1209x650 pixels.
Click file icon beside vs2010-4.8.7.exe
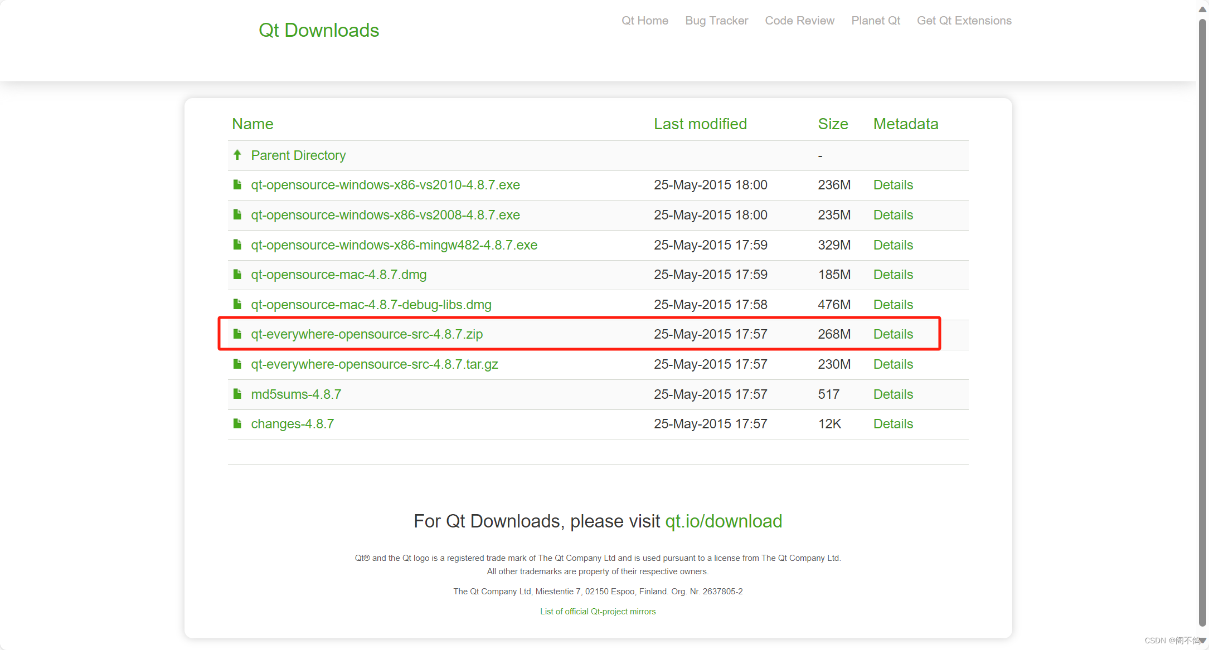(x=237, y=184)
